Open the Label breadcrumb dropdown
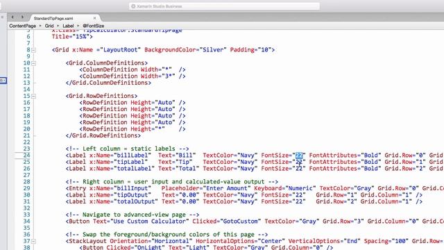This screenshot has width=444, height=250. click(x=68, y=26)
